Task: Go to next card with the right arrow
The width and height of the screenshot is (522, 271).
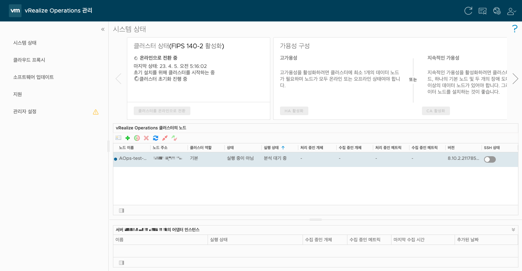Action: [515, 79]
